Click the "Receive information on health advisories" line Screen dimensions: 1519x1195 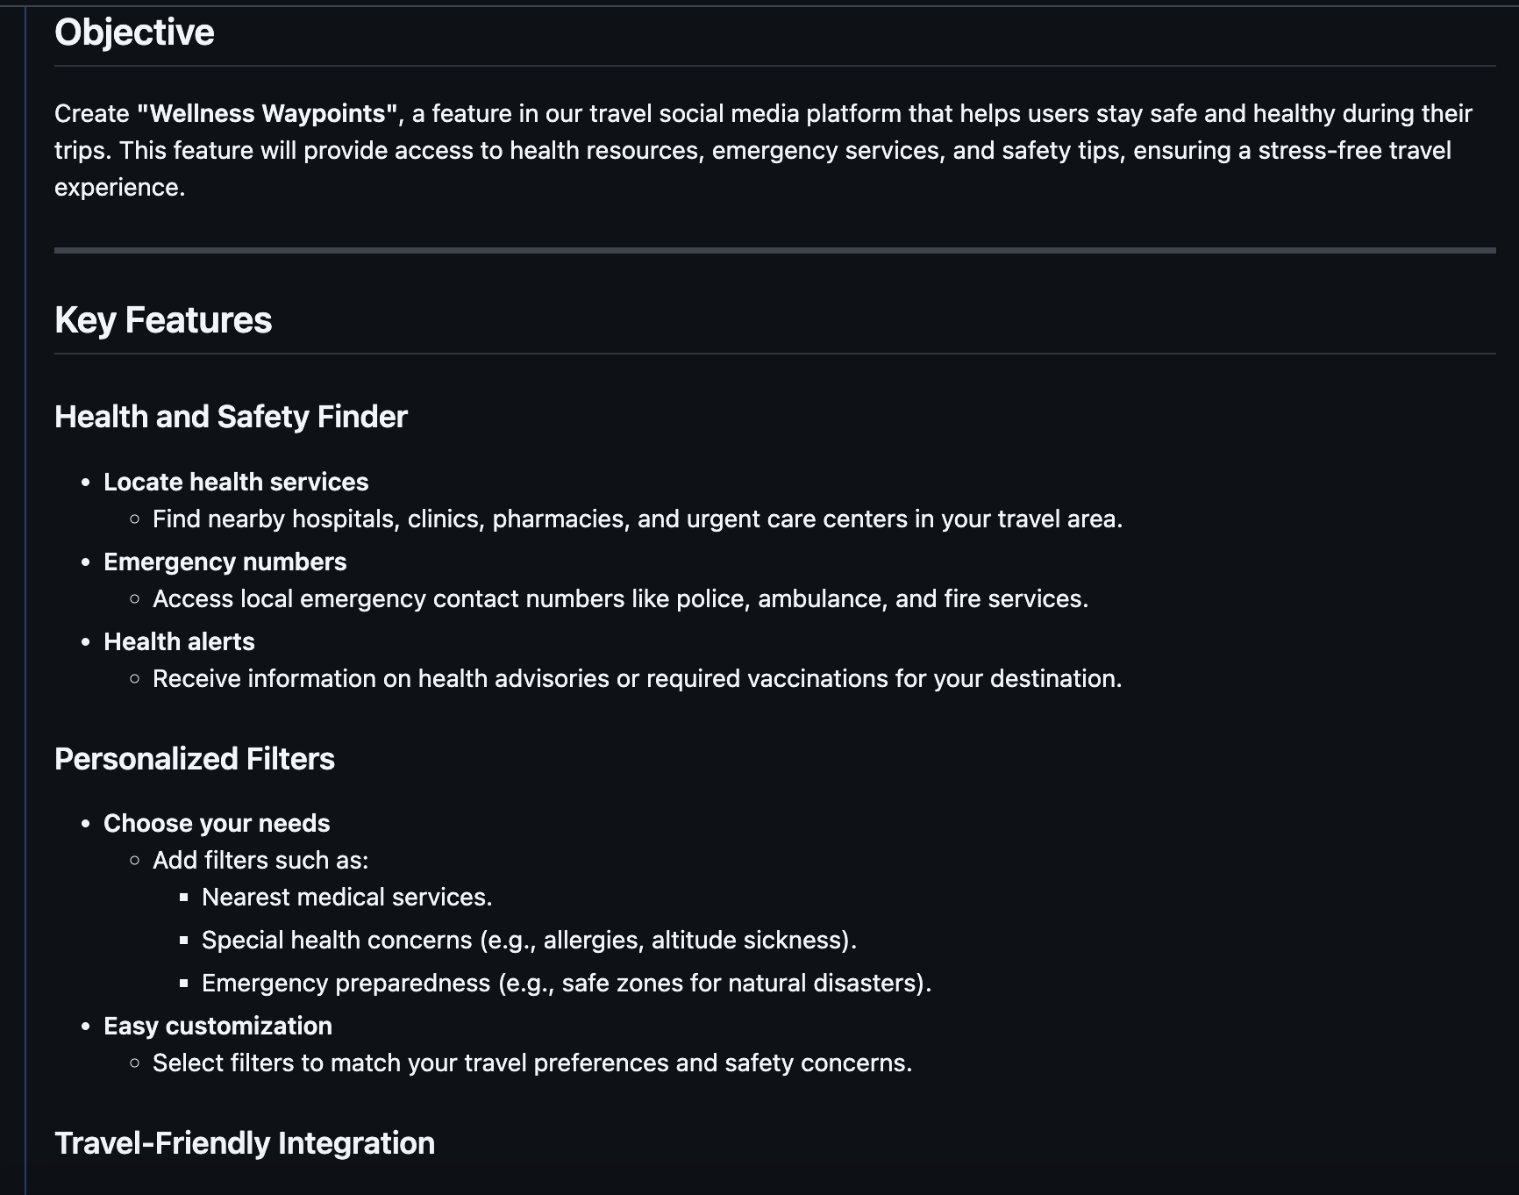coord(638,678)
